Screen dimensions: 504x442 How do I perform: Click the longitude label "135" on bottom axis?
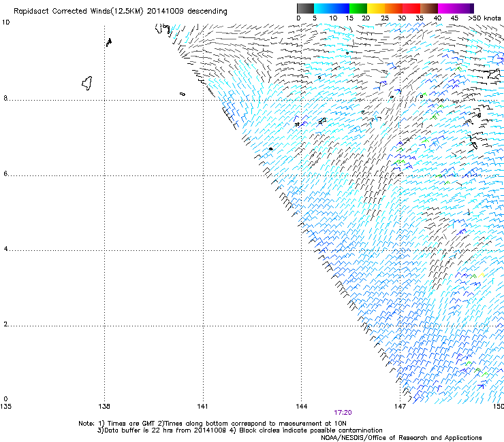click(x=5, y=407)
